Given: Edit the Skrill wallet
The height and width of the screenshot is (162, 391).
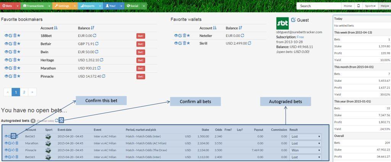Looking at the screenshot, I should (x=180, y=43).
